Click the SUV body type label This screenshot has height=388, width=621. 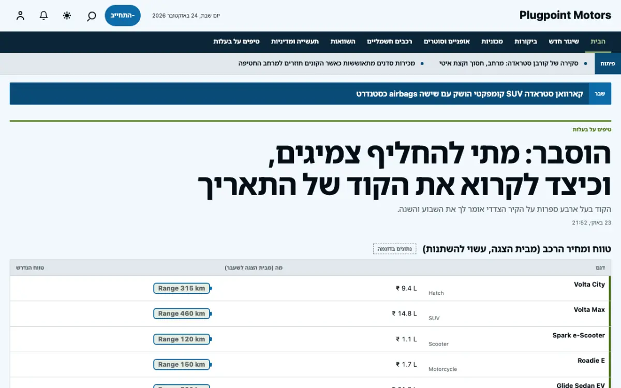click(x=434, y=318)
